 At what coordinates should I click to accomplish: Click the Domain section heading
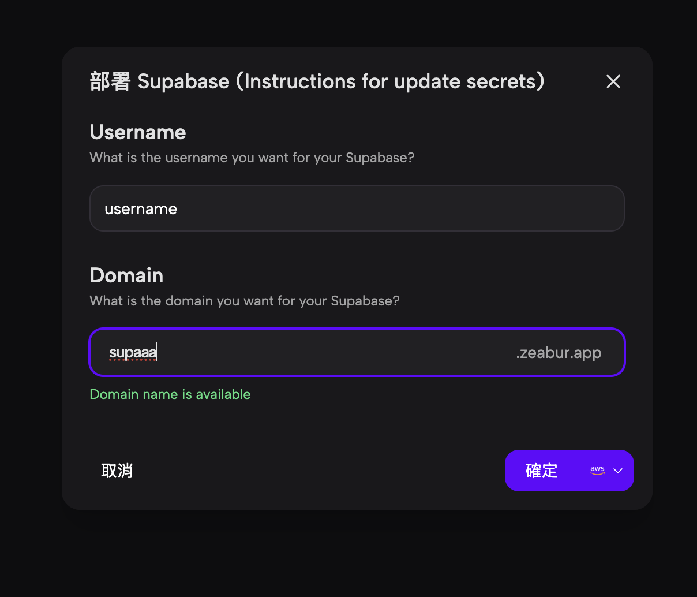[x=126, y=275]
